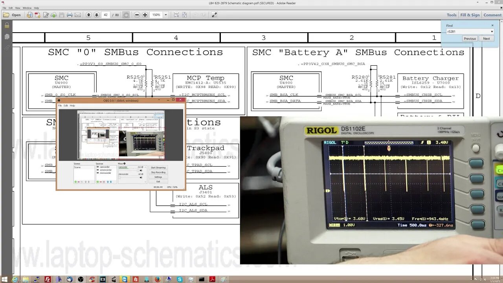Open the Fill & Sign pane tab
503x283 pixels.
(470, 15)
